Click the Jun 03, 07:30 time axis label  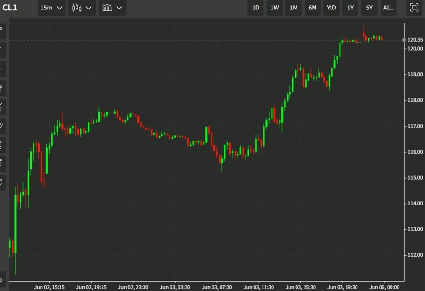[217, 287]
